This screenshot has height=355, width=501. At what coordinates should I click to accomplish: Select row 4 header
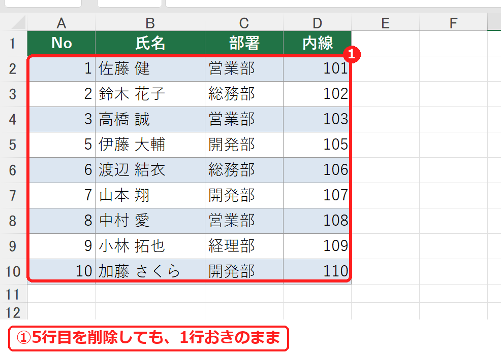13,120
